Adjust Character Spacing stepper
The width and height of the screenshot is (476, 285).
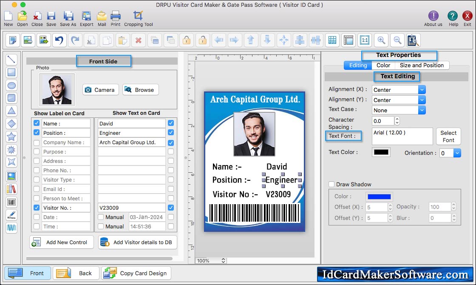click(397, 121)
